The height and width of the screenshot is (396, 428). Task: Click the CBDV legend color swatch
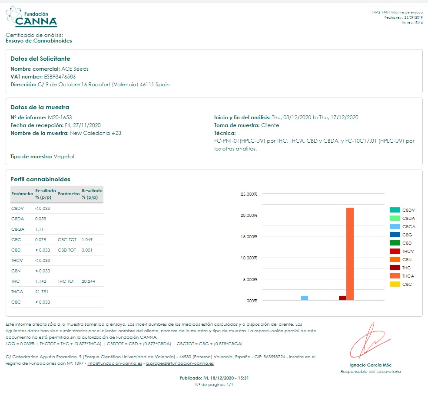[395, 210]
